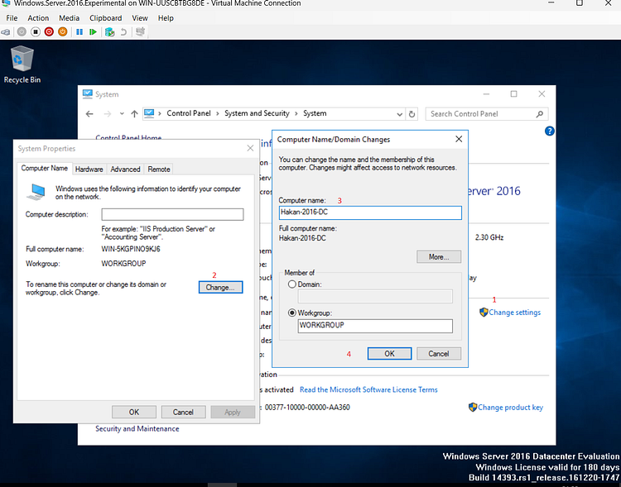621x487 pixels.
Task: Click the Ctrl+Alt+Delete toolbar icon
Action: pos(6,32)
